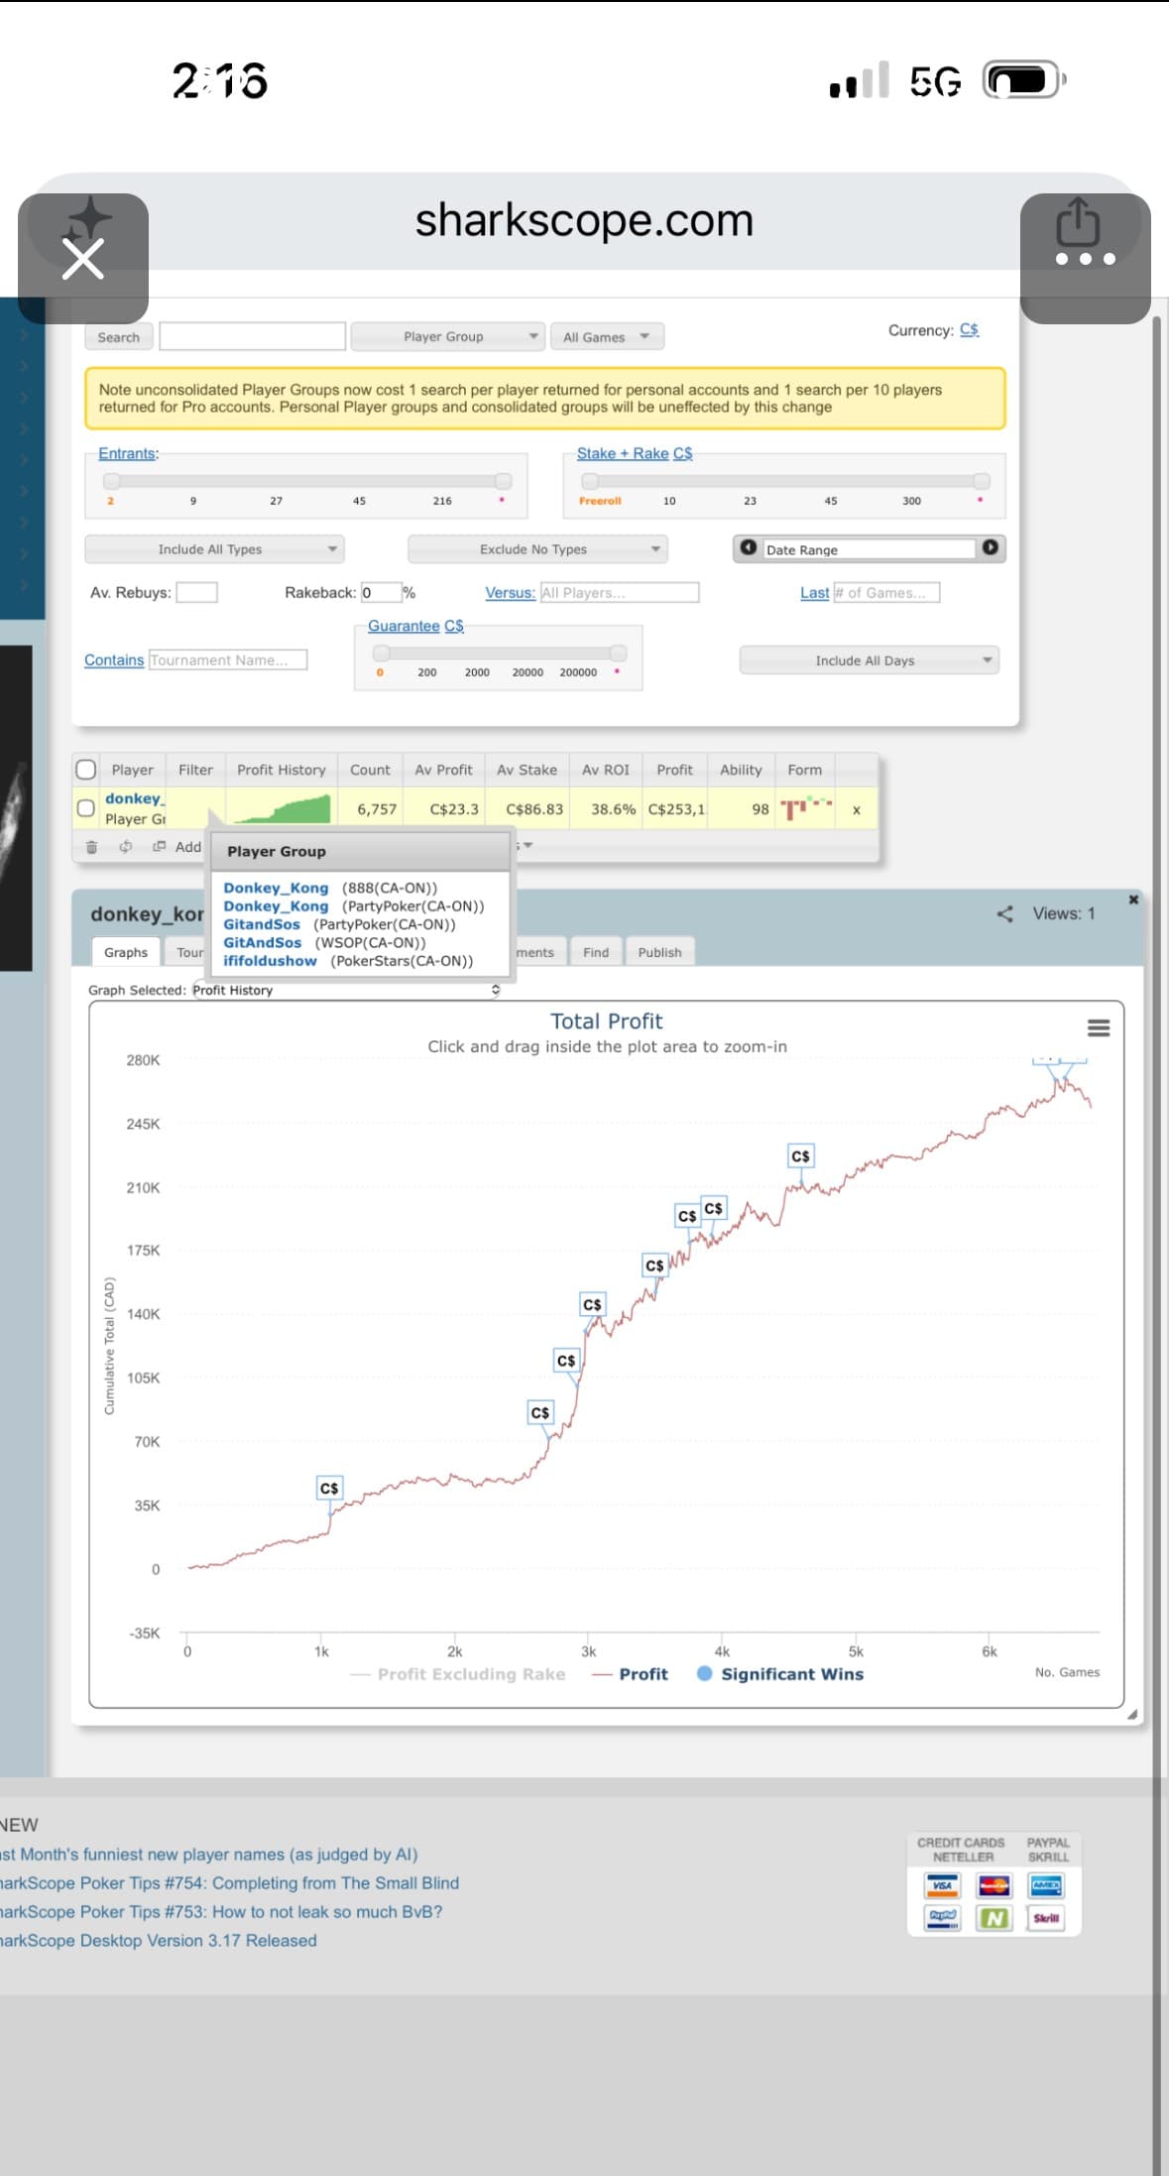Click the share icon next to Views

(x=1004, y=913)
